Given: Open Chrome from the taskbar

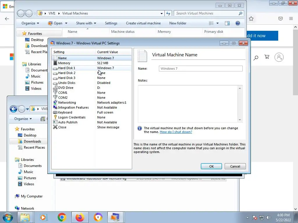Looking at the screenshot, I should click(x=62, y=217).
